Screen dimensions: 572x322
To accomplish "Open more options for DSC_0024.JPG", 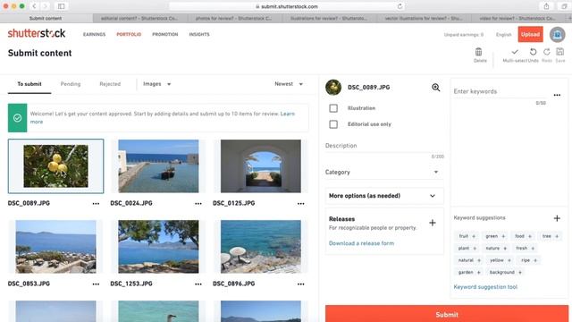I will pos(198,203).
